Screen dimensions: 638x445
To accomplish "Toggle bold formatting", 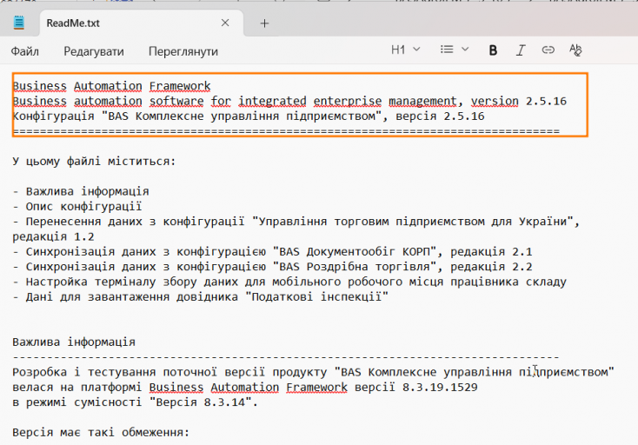I will pyautogui.click(x=493, y=50).
